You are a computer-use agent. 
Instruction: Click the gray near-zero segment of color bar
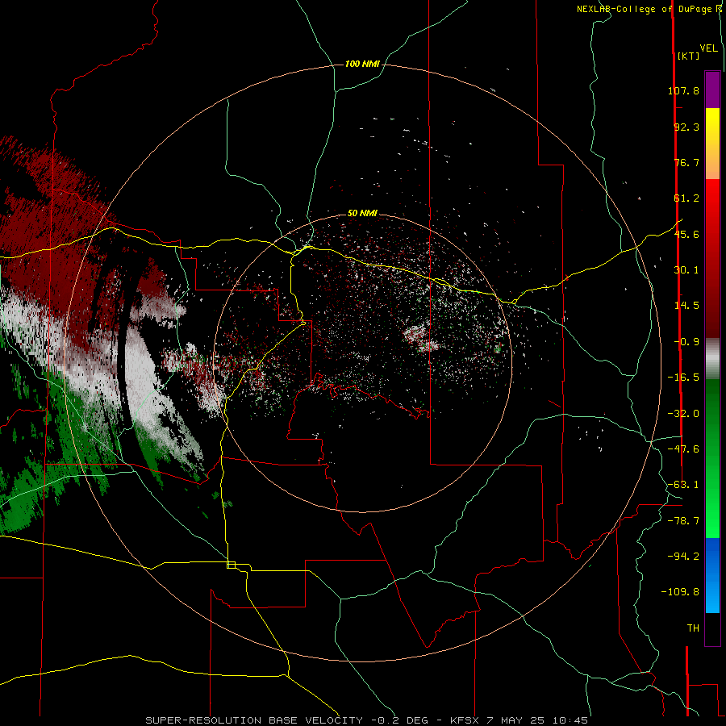(x=712, y=358)
